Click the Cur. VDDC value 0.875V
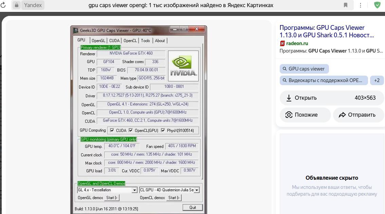385x214 pixels. click(x=149, y=171)
